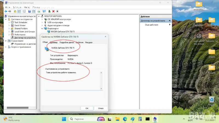The image size is (219, 123).
Task: Click the Recycle Bin desktop icon
Action: click(x=212, y=100)
